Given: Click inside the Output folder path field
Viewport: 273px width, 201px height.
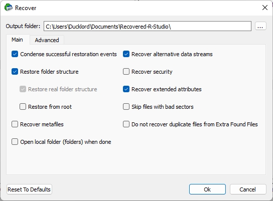Looking at the screenshot, I should (148, 26).
